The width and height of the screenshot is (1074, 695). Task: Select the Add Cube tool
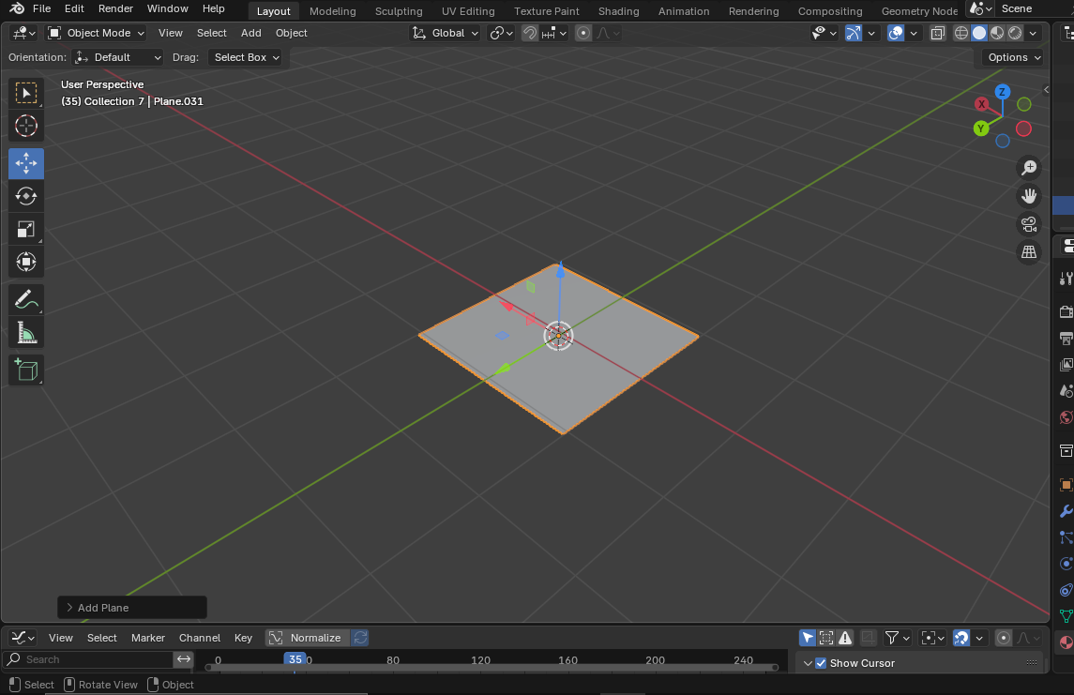[26, 370]
